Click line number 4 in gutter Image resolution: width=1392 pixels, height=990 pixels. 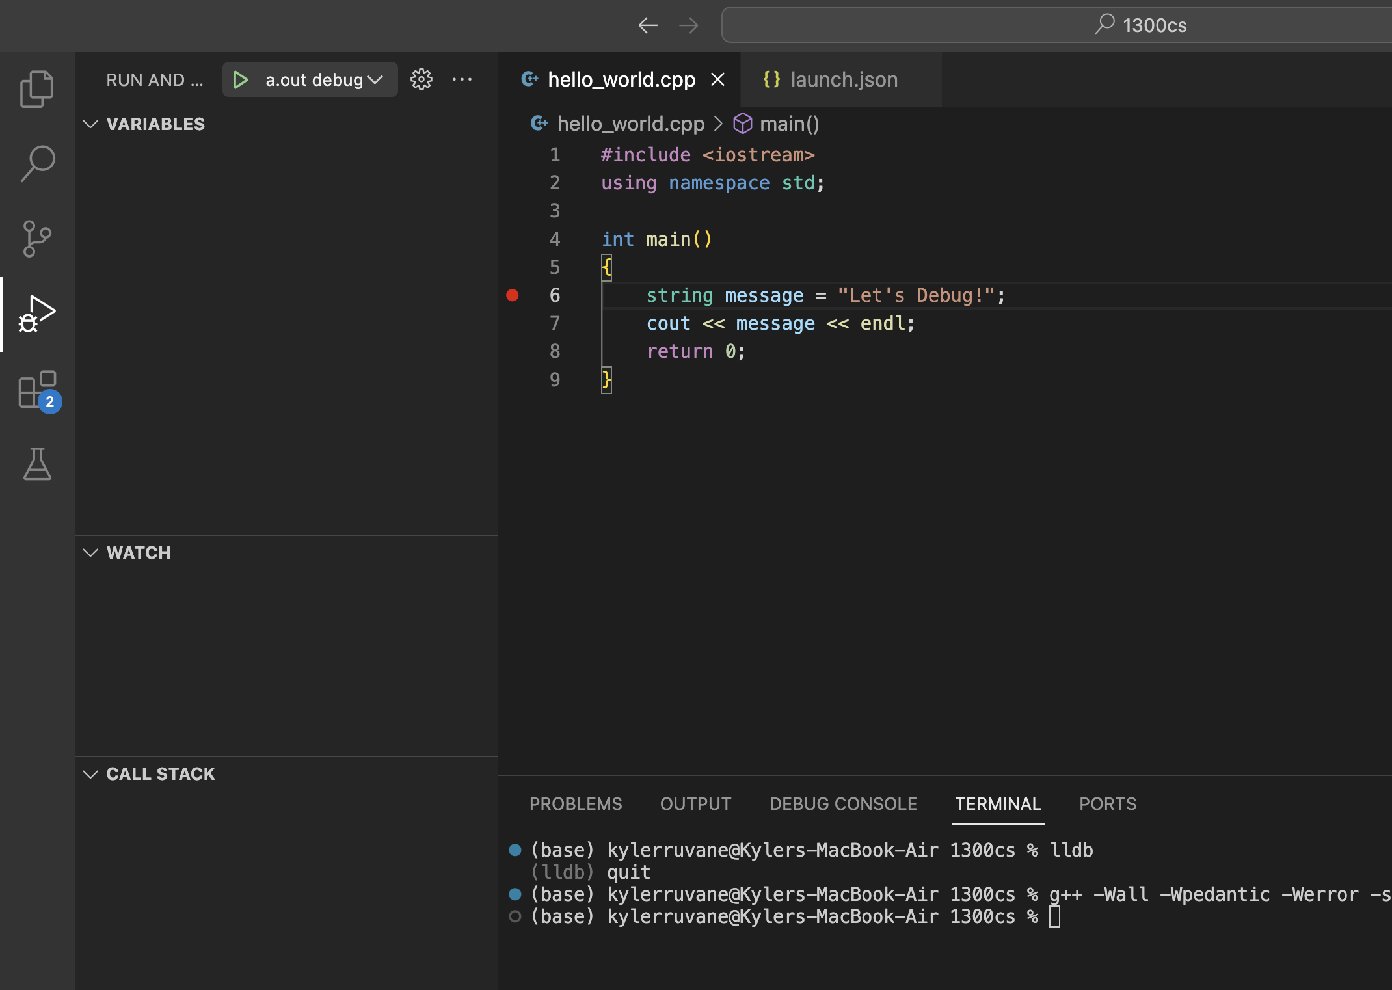click(x=555, y=239)
